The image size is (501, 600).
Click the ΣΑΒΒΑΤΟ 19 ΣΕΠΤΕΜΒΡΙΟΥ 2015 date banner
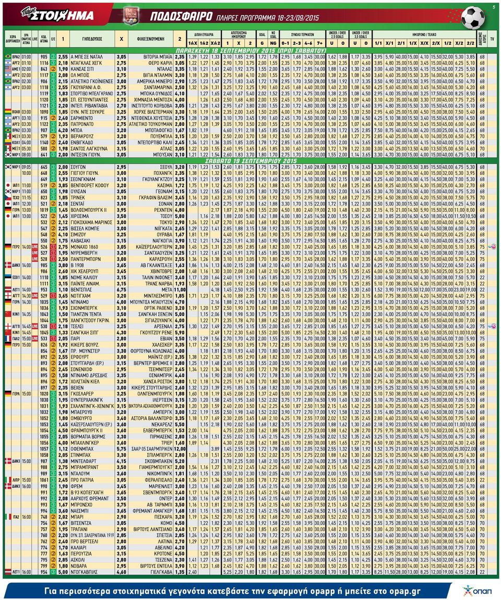point(250,161)
